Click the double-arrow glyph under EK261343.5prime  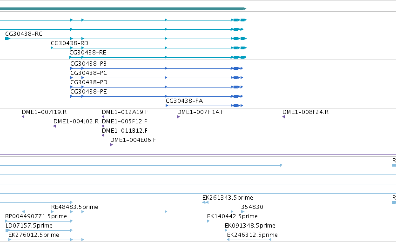[205, 202]
